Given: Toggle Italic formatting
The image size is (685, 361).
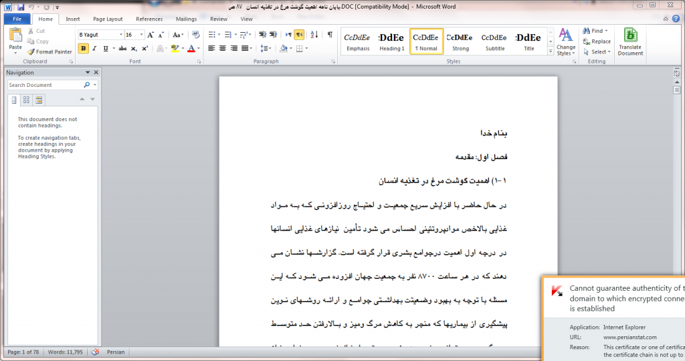Looking at the screenshot, I should 94,48.
